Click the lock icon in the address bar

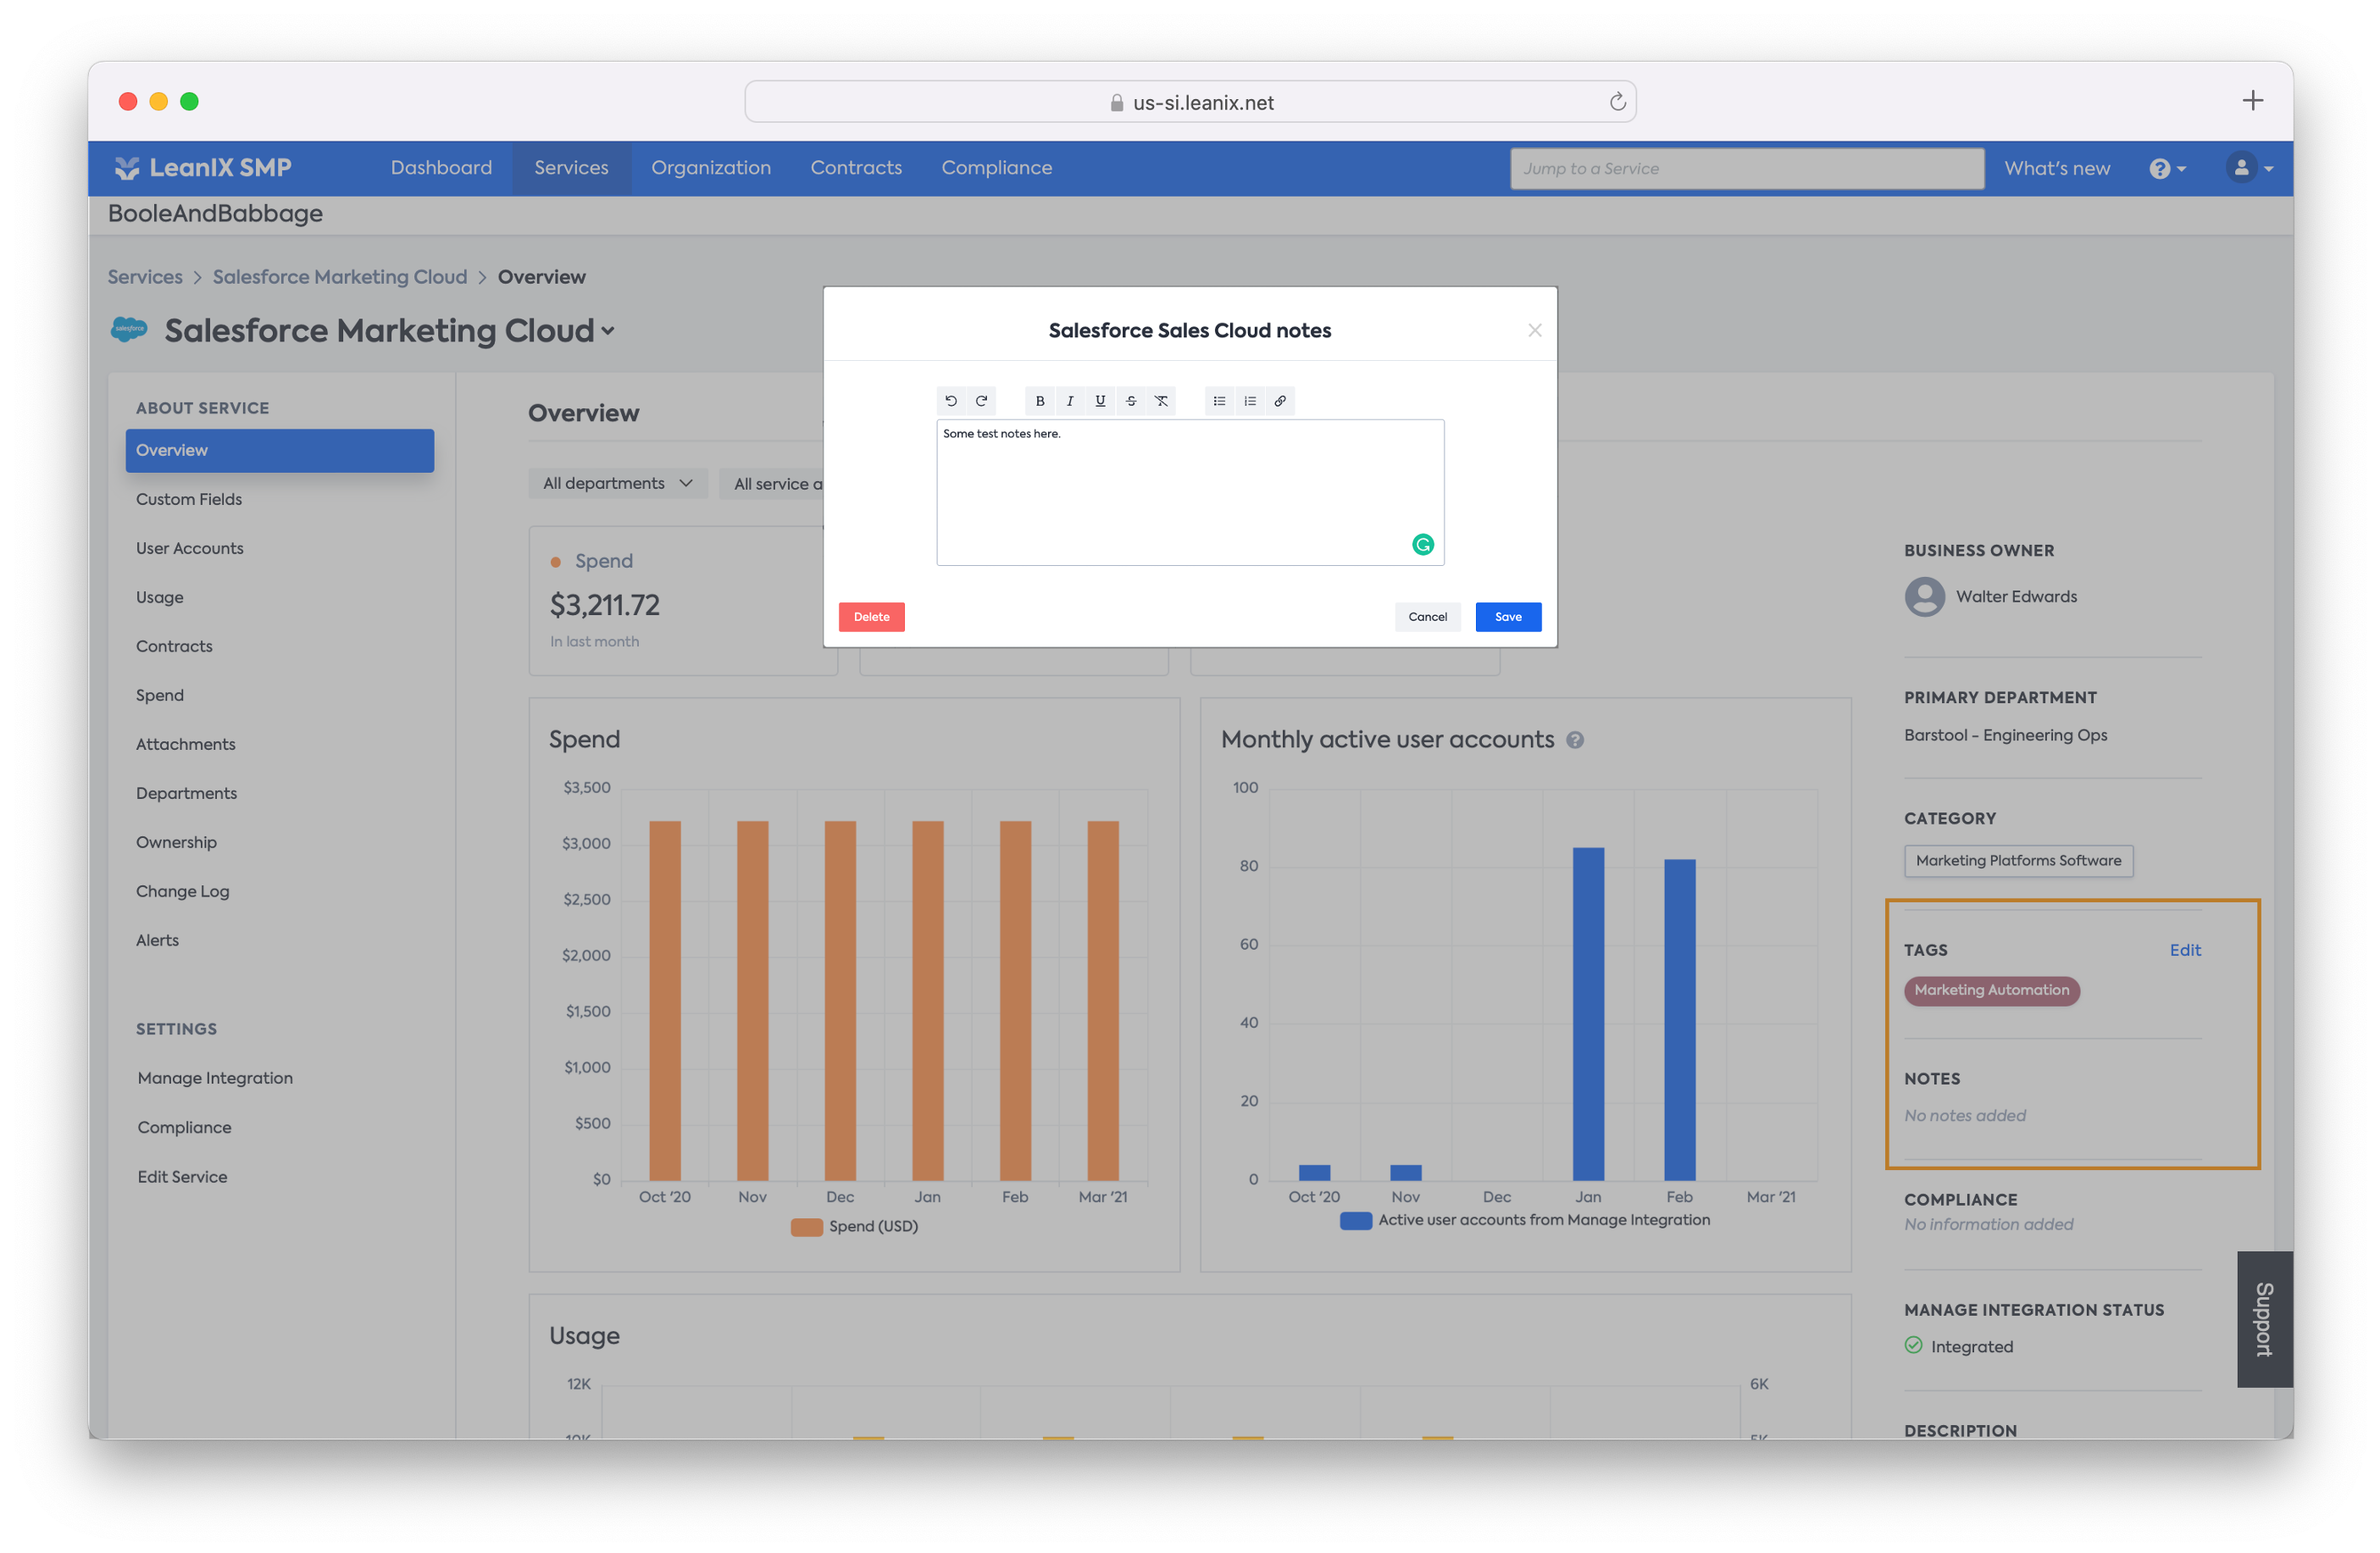[x=1116, y=103]
